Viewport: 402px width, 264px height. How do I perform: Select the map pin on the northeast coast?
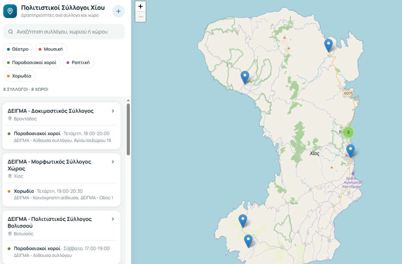click(328, 46)
